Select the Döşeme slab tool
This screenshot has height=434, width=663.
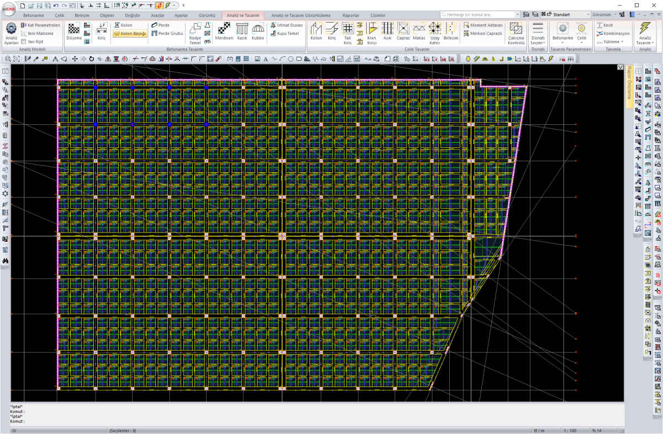(x=73, y=32)
